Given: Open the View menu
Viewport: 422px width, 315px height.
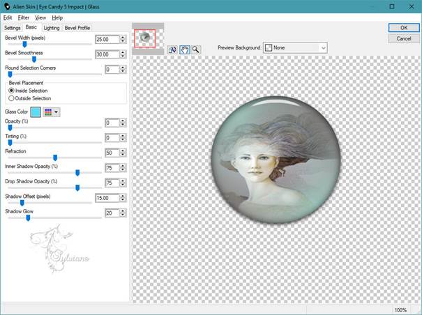Looking at the screenshot, I should [x=40, y=17].
